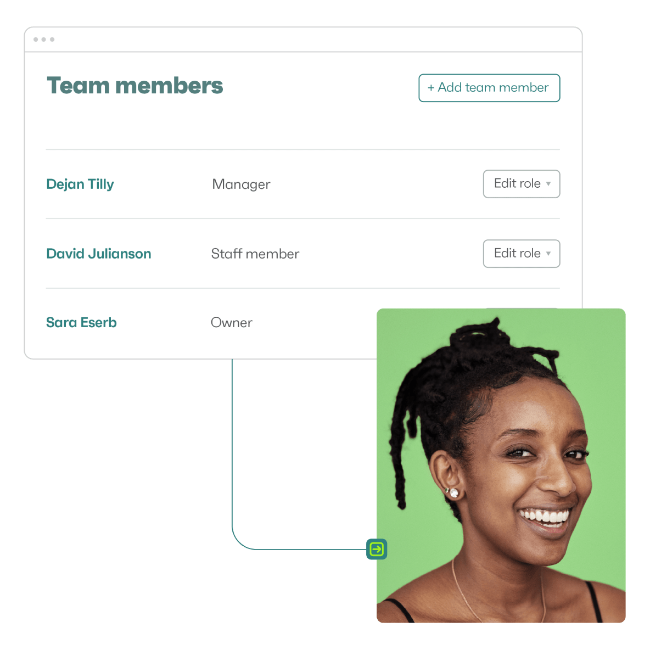This screenshot has height=650, width=650.
Task: Select the Owner role label
Action: click(x=231, y=322)
